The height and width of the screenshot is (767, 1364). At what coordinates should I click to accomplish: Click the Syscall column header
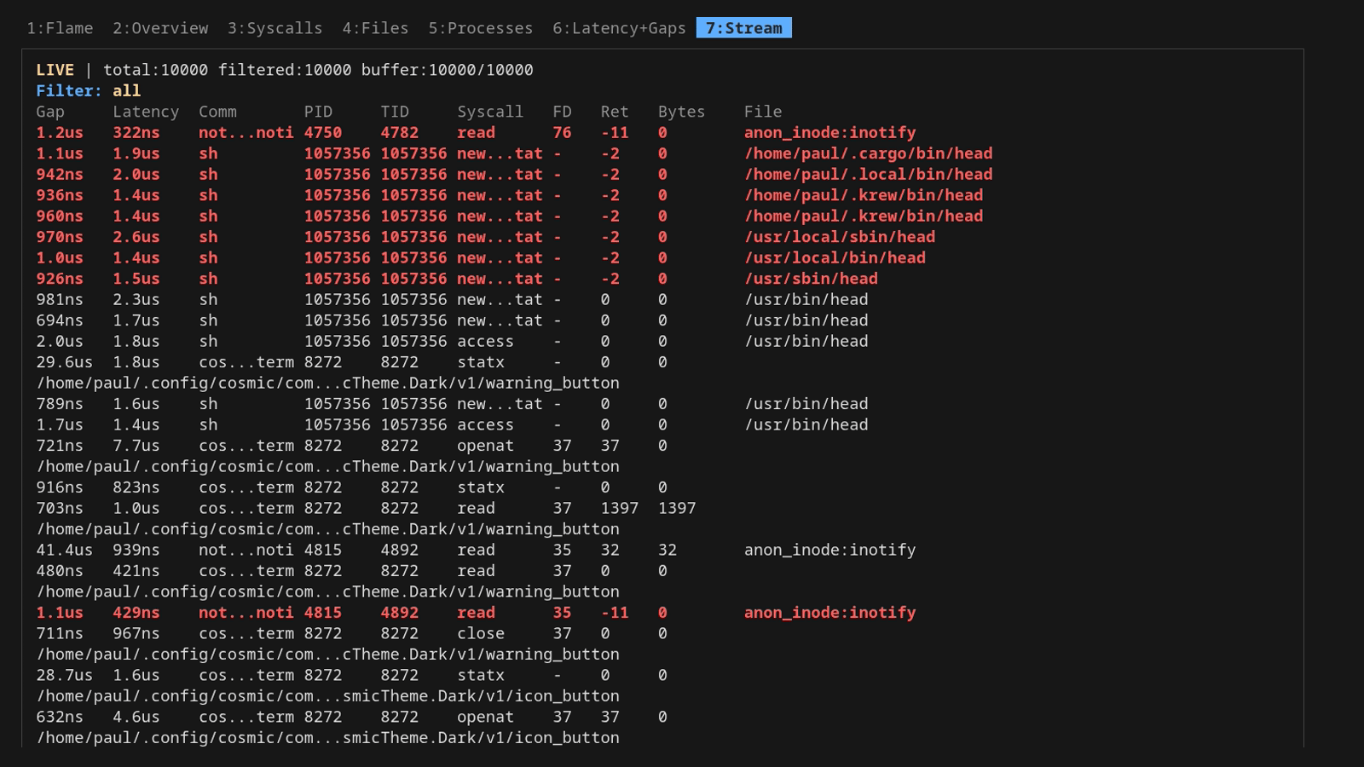tap(490, 112)
